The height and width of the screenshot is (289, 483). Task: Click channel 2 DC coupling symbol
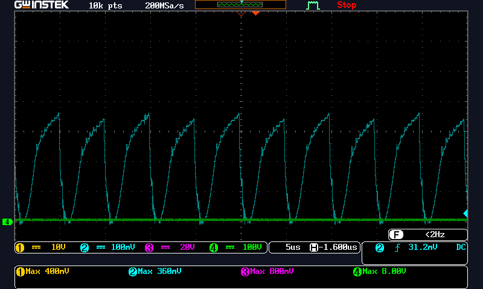[101, 247]
